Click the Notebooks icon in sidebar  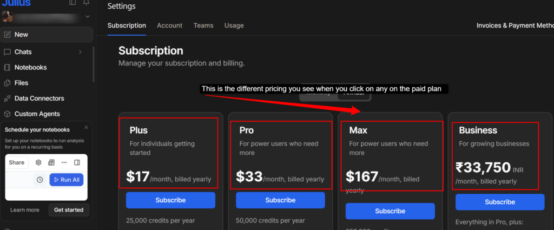coord(7,68)
